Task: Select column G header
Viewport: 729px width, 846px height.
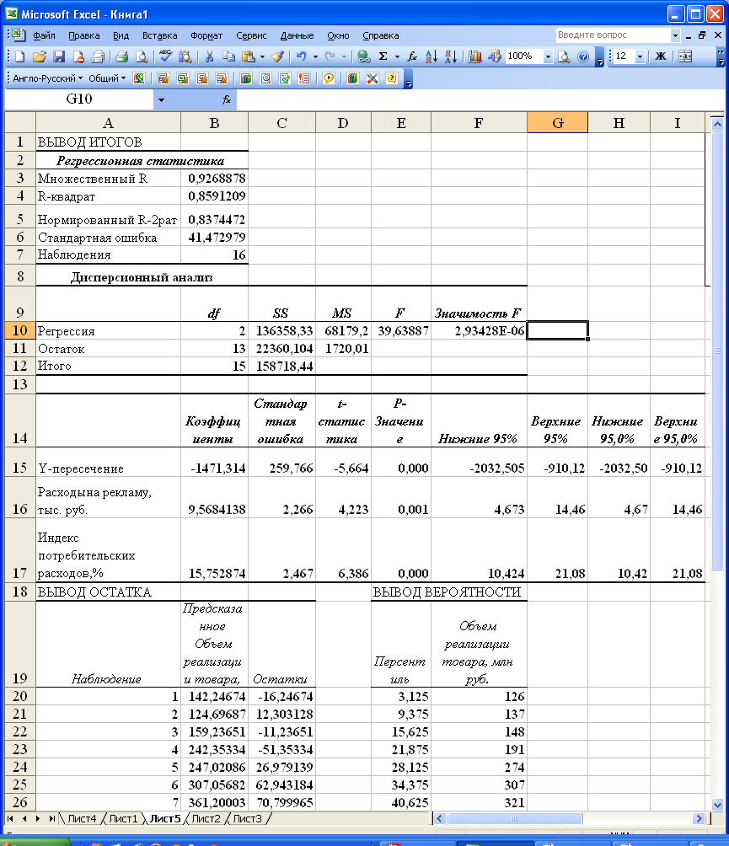Action: (x=557, y=123)
